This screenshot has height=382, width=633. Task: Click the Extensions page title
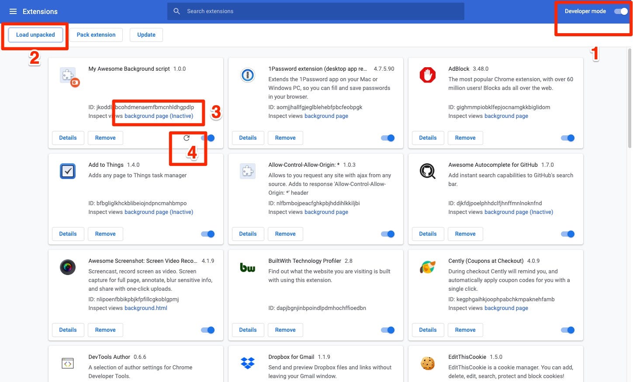[40, 11]
